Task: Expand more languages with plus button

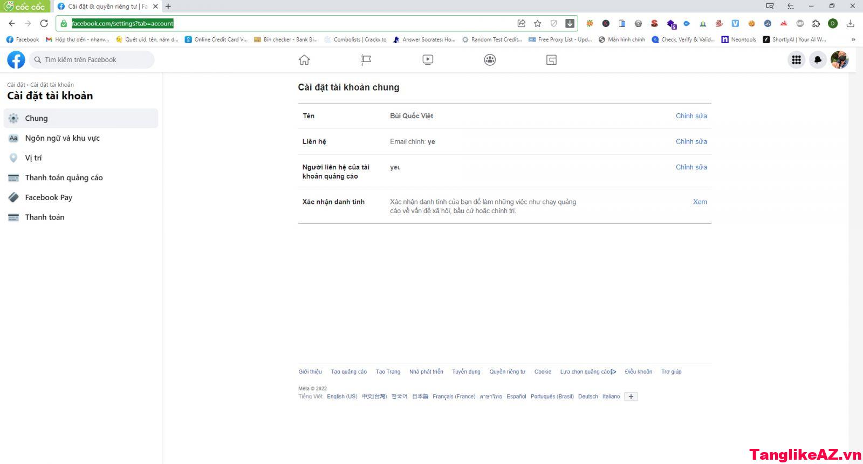Action: 631,397
